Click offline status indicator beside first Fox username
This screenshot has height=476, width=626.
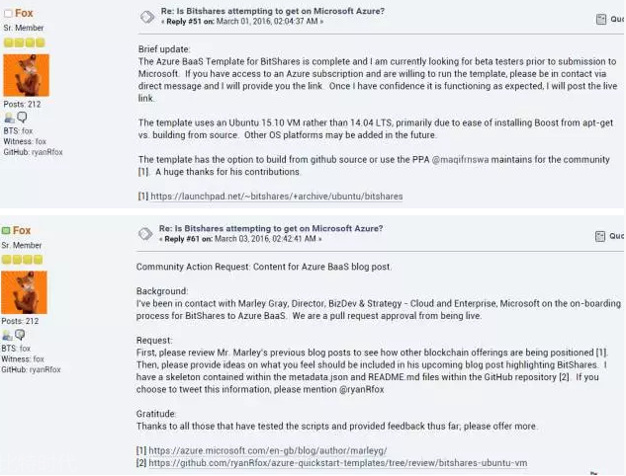click(x=6, y=13)
